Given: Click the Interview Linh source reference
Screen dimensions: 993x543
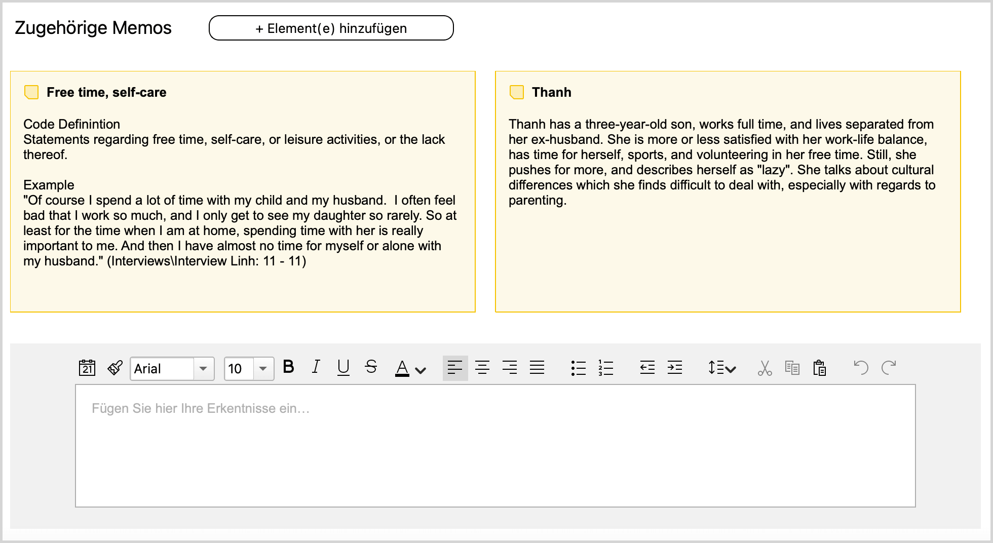Looking at the screenshot, I should (x=206, y=261).
